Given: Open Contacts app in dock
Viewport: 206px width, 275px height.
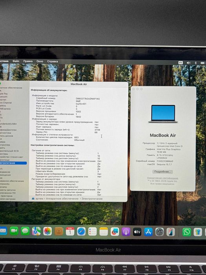Looking at the screenshot, I should click(x=59, y=231).
